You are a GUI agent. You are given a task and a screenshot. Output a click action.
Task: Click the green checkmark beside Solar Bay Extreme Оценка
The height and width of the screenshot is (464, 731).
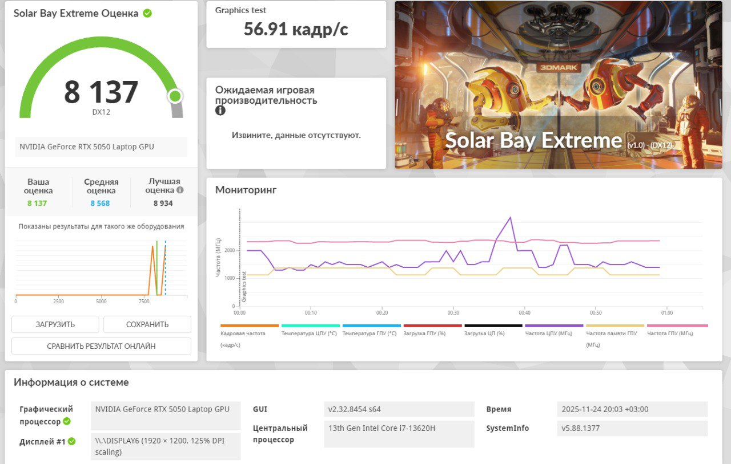point(147,13)
